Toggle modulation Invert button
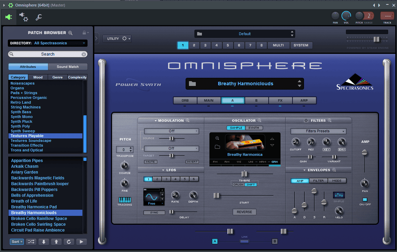The height and width of the screenshot is (252, 397). [x=192, y=162]
